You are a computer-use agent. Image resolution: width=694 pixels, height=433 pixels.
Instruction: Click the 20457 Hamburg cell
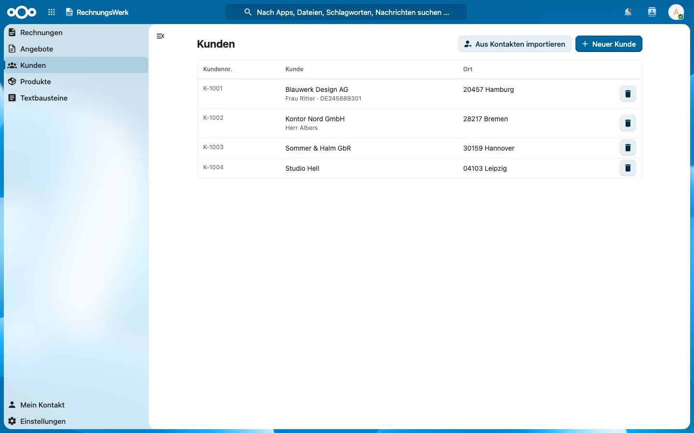(489, 89)
